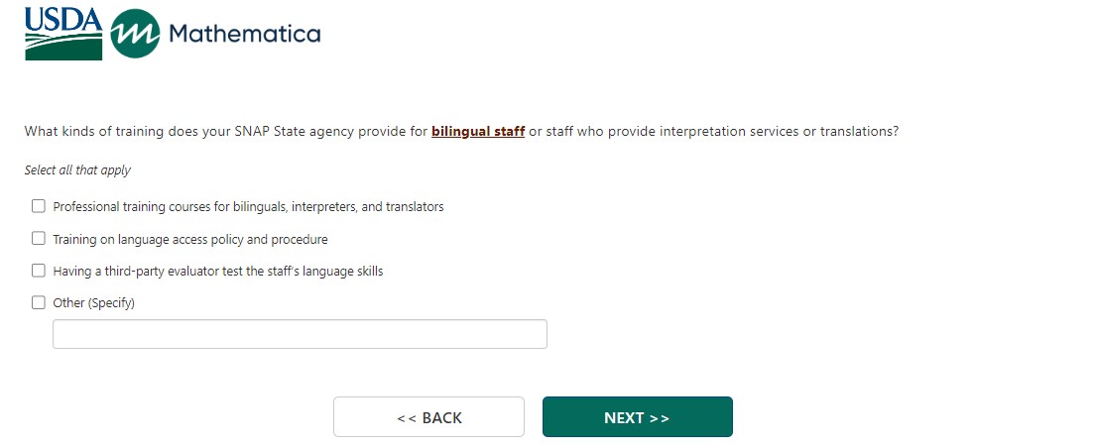Enable the third-party evaluator checkbox
1097x448 pixels.
39,271
